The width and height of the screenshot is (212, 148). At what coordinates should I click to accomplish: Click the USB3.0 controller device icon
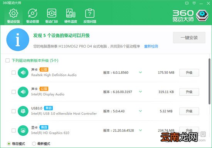pos(23,111)
